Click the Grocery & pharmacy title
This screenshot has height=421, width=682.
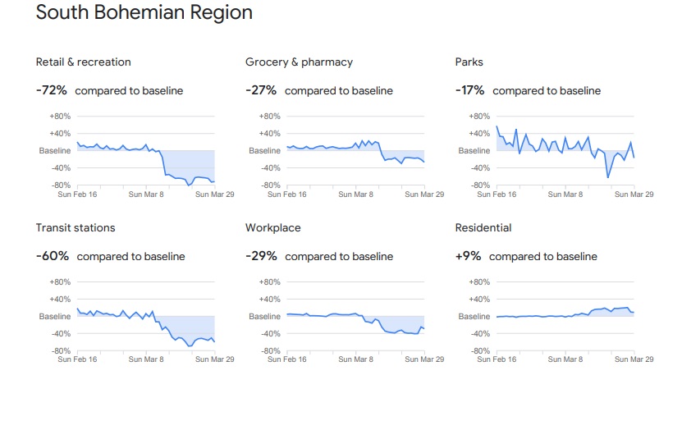[x=299, y=62]
